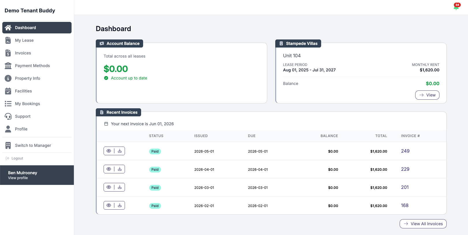This screenshot has width=468, height=235.
Task: View invoice 201 using the eye icon
Action: tap(109, 187)
